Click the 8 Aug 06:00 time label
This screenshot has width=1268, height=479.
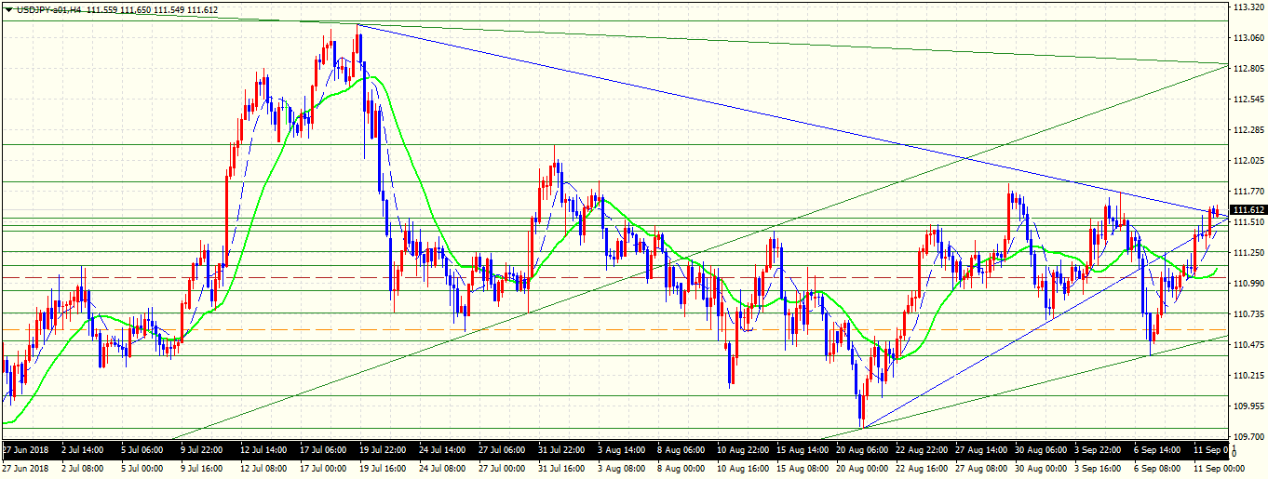[x=682, y=449]
